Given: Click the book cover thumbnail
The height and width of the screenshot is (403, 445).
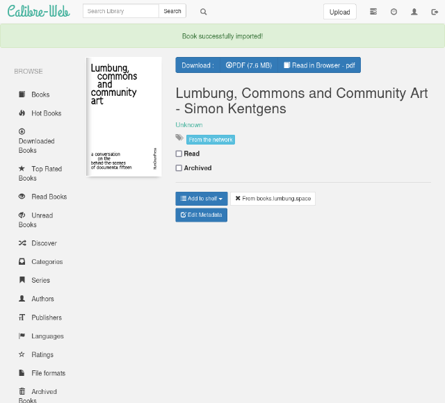Looking at the screenshot, I should (124, 116).
